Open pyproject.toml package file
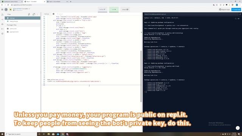 click(23, 32)
